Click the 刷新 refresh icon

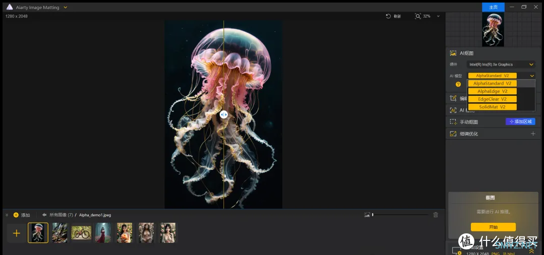pyautogui.click(x=388, y=16)
